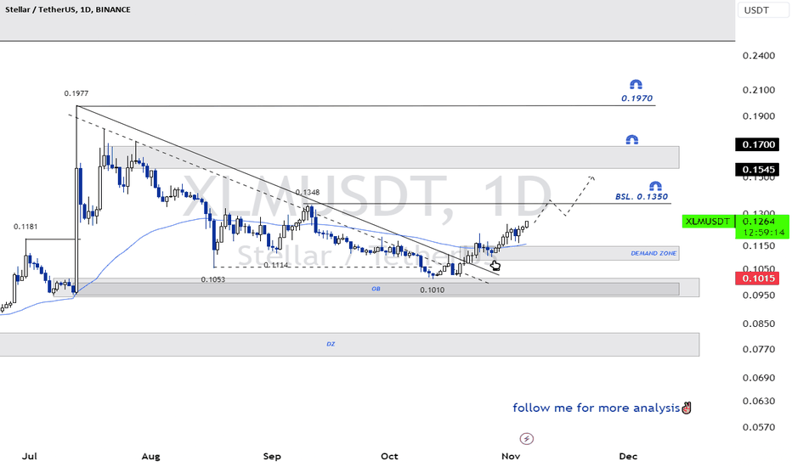Click the black 0.1545 price label
Viewport: 792px width, 467px height.
pos(756,169)
